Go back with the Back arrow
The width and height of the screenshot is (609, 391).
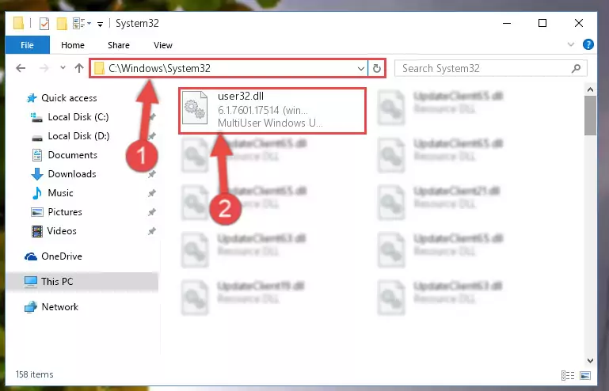click(21, 68)
